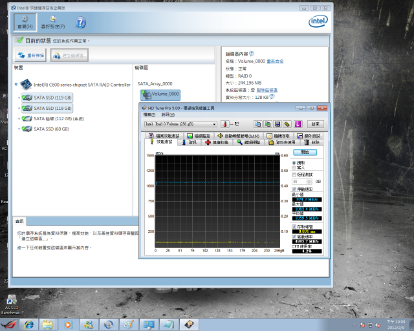Switch to the Disk Monitor tab
414x331 pixels.
[x=199, y=136]
